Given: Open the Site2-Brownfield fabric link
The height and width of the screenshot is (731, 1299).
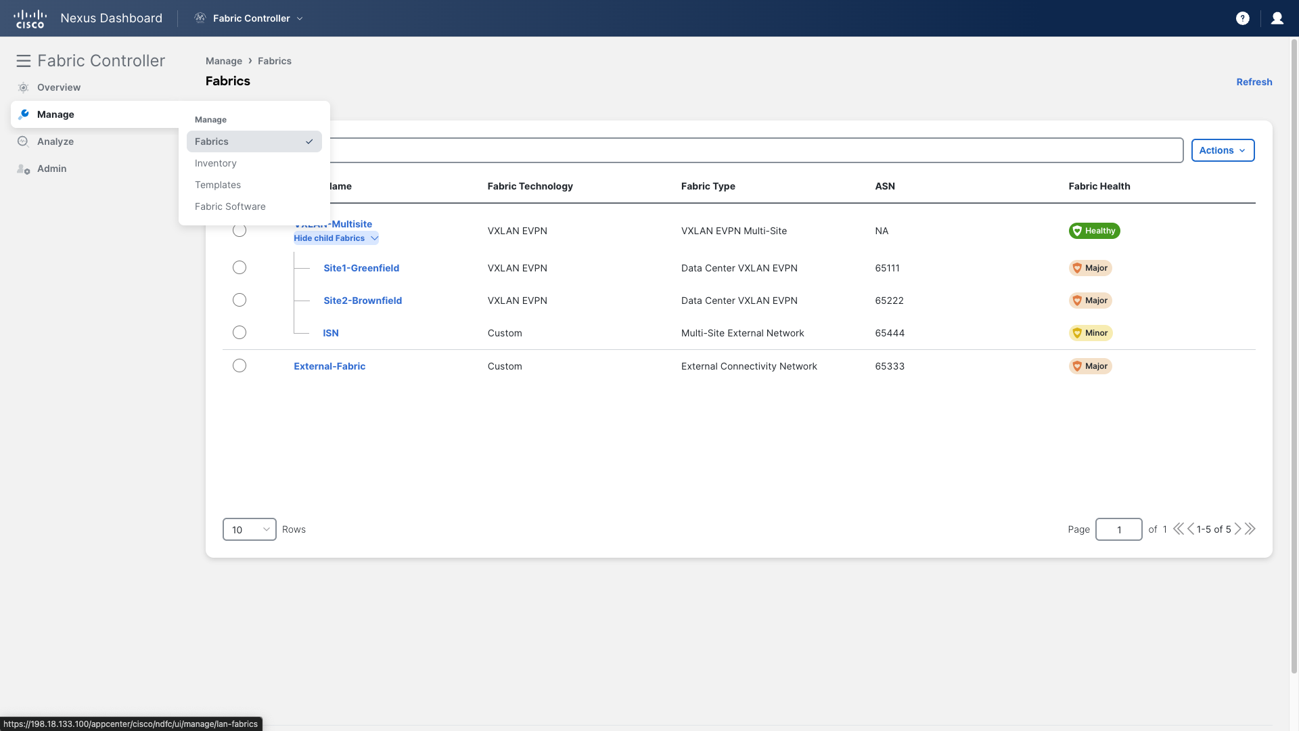Looking at the screenshot, I should pos(363,301).
